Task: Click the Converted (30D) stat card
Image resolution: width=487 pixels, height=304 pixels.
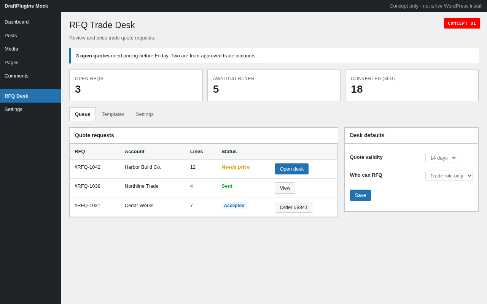Action: click(412, 85)
